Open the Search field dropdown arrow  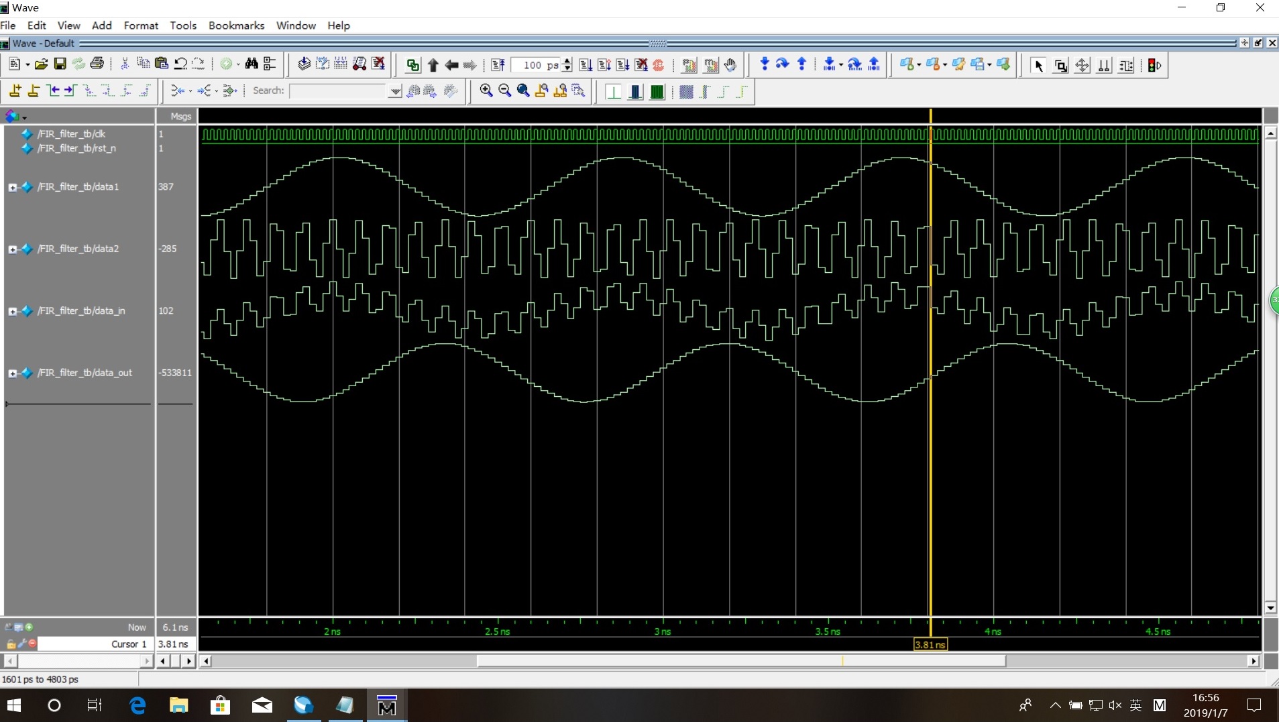click(395, 91)
